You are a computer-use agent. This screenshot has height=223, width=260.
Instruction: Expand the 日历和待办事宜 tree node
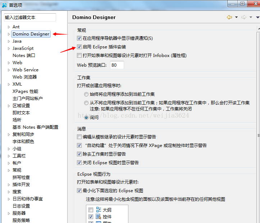(9, 199)
